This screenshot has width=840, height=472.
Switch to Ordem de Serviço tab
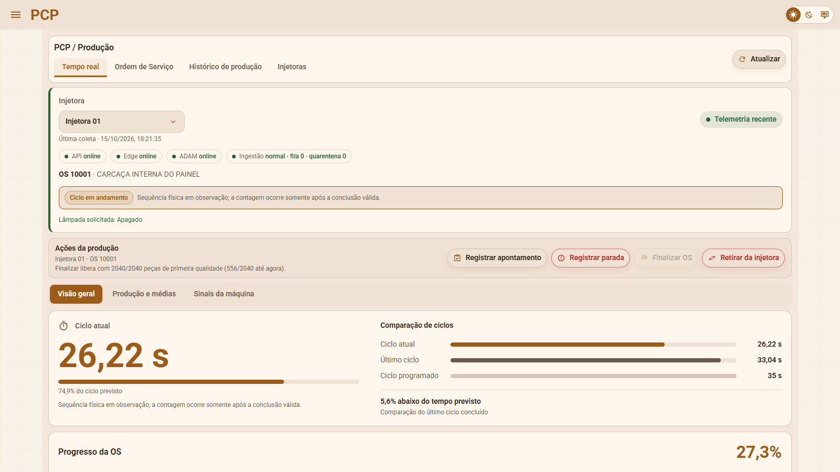tap(144, 67)
